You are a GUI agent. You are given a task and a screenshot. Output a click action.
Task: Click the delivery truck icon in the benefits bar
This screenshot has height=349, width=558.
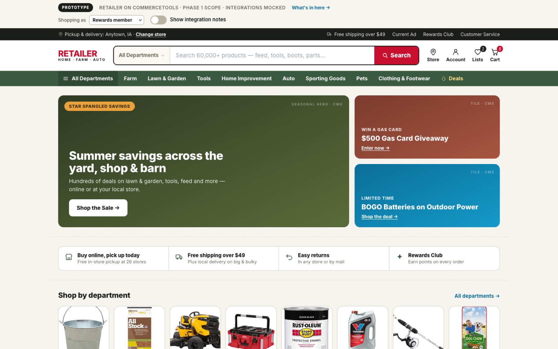(179, 257)
